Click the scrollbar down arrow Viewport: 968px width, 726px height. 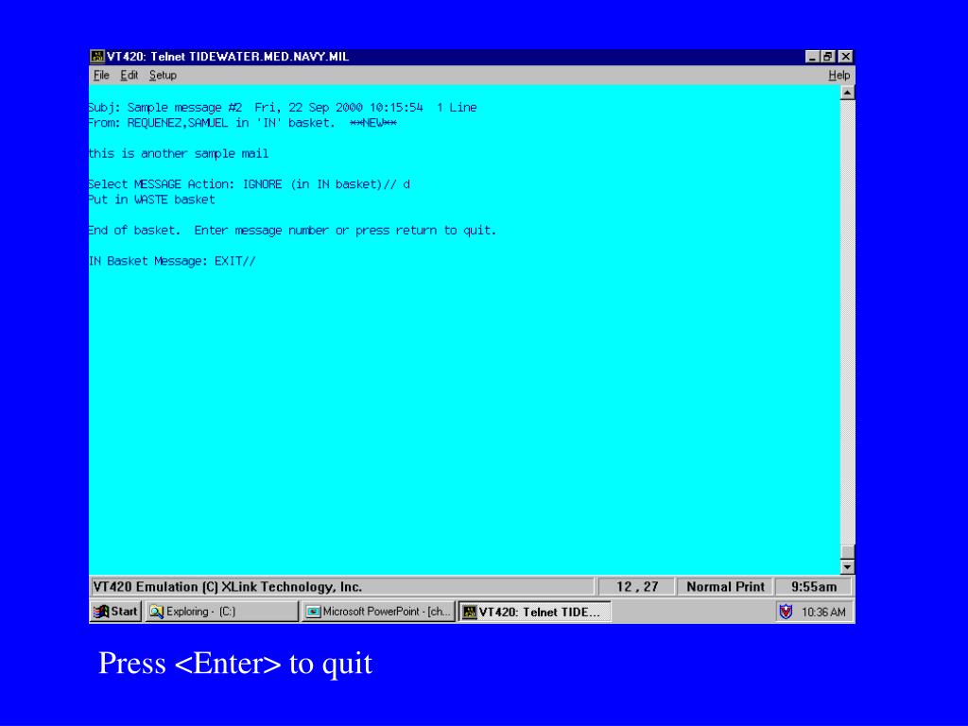(x=848, y=566)
